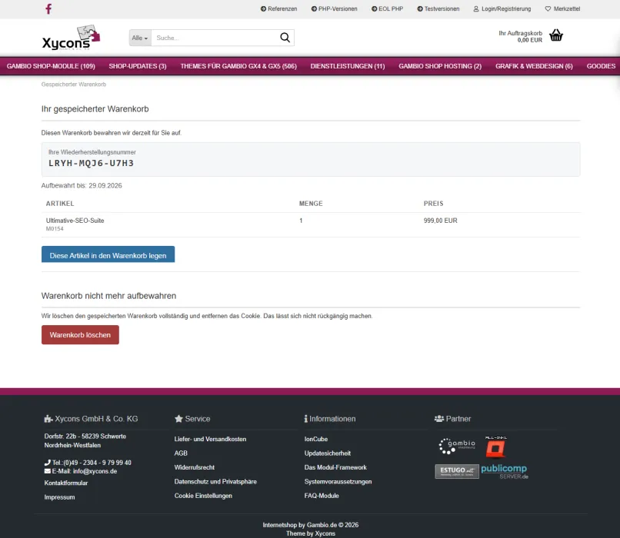Focus the Suche search field
The height and width of the screenshot is (538, 620).
[x=215, y=38]
